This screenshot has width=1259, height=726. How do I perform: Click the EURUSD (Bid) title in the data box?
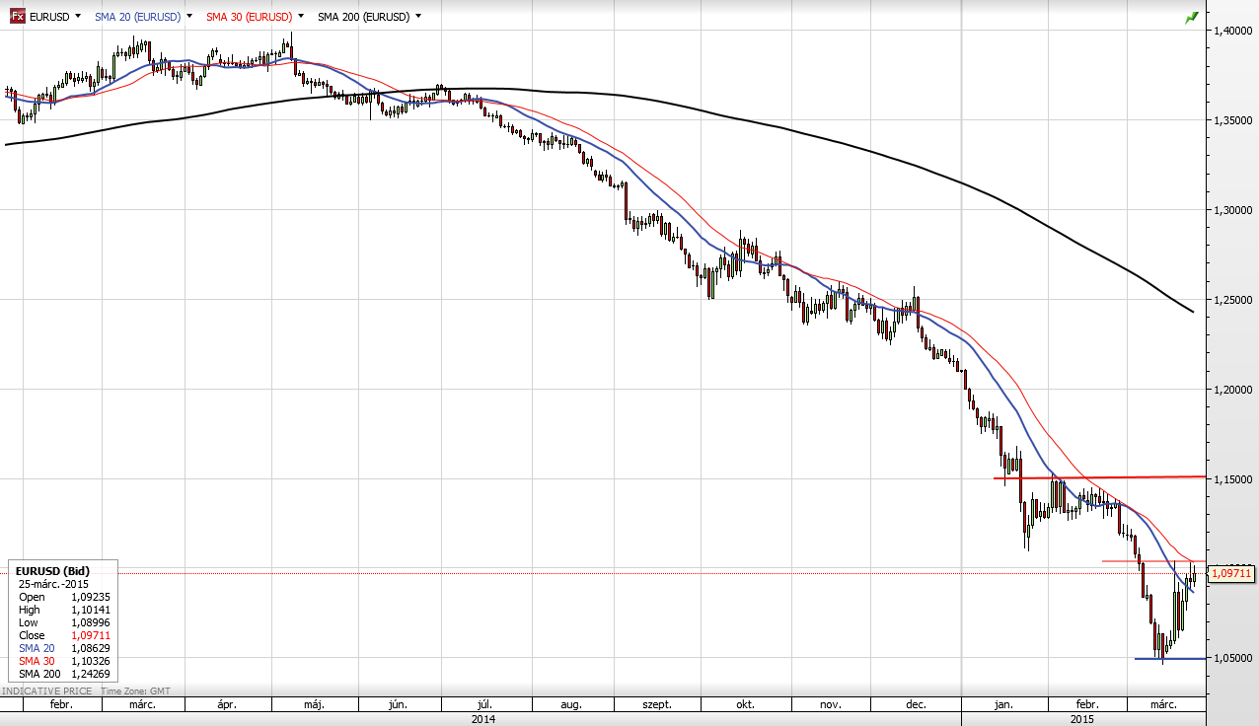coord(50,571)
